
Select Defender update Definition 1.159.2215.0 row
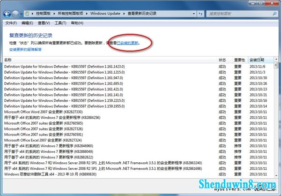(x=138, y=100)
